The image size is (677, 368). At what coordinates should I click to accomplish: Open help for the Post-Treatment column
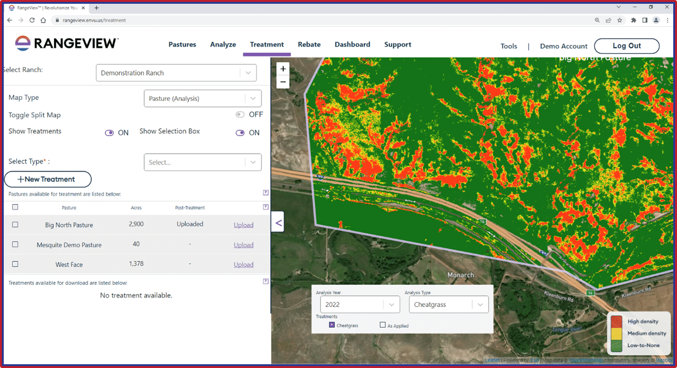[266, 207]
